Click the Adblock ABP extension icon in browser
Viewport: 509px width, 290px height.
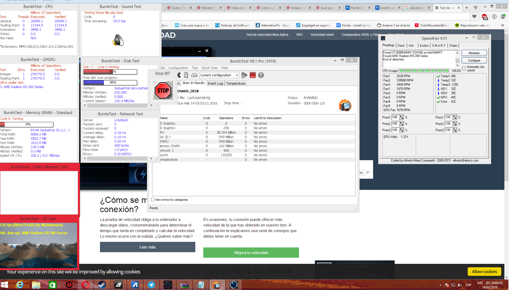tap(485, 17)
